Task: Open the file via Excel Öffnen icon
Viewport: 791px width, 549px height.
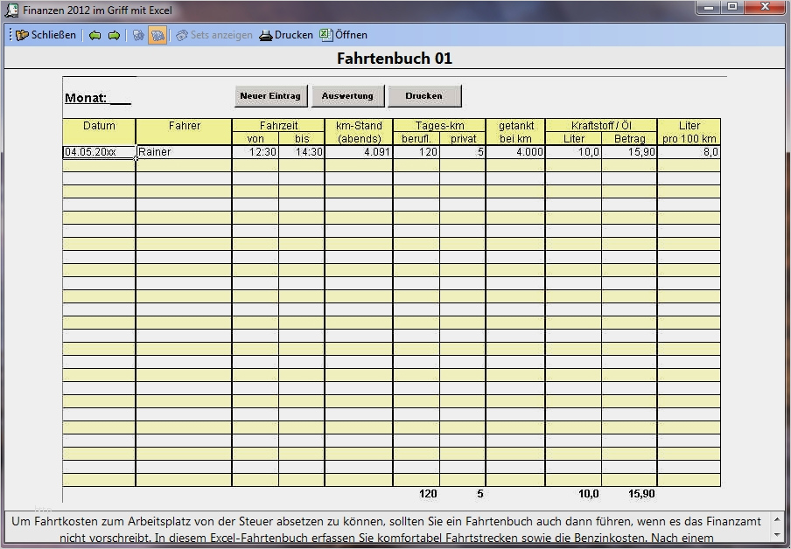Action: point(325,36)
